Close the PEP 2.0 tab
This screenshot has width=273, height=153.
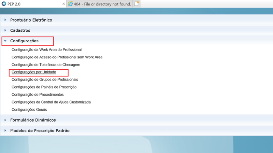[x=63, y=4]
